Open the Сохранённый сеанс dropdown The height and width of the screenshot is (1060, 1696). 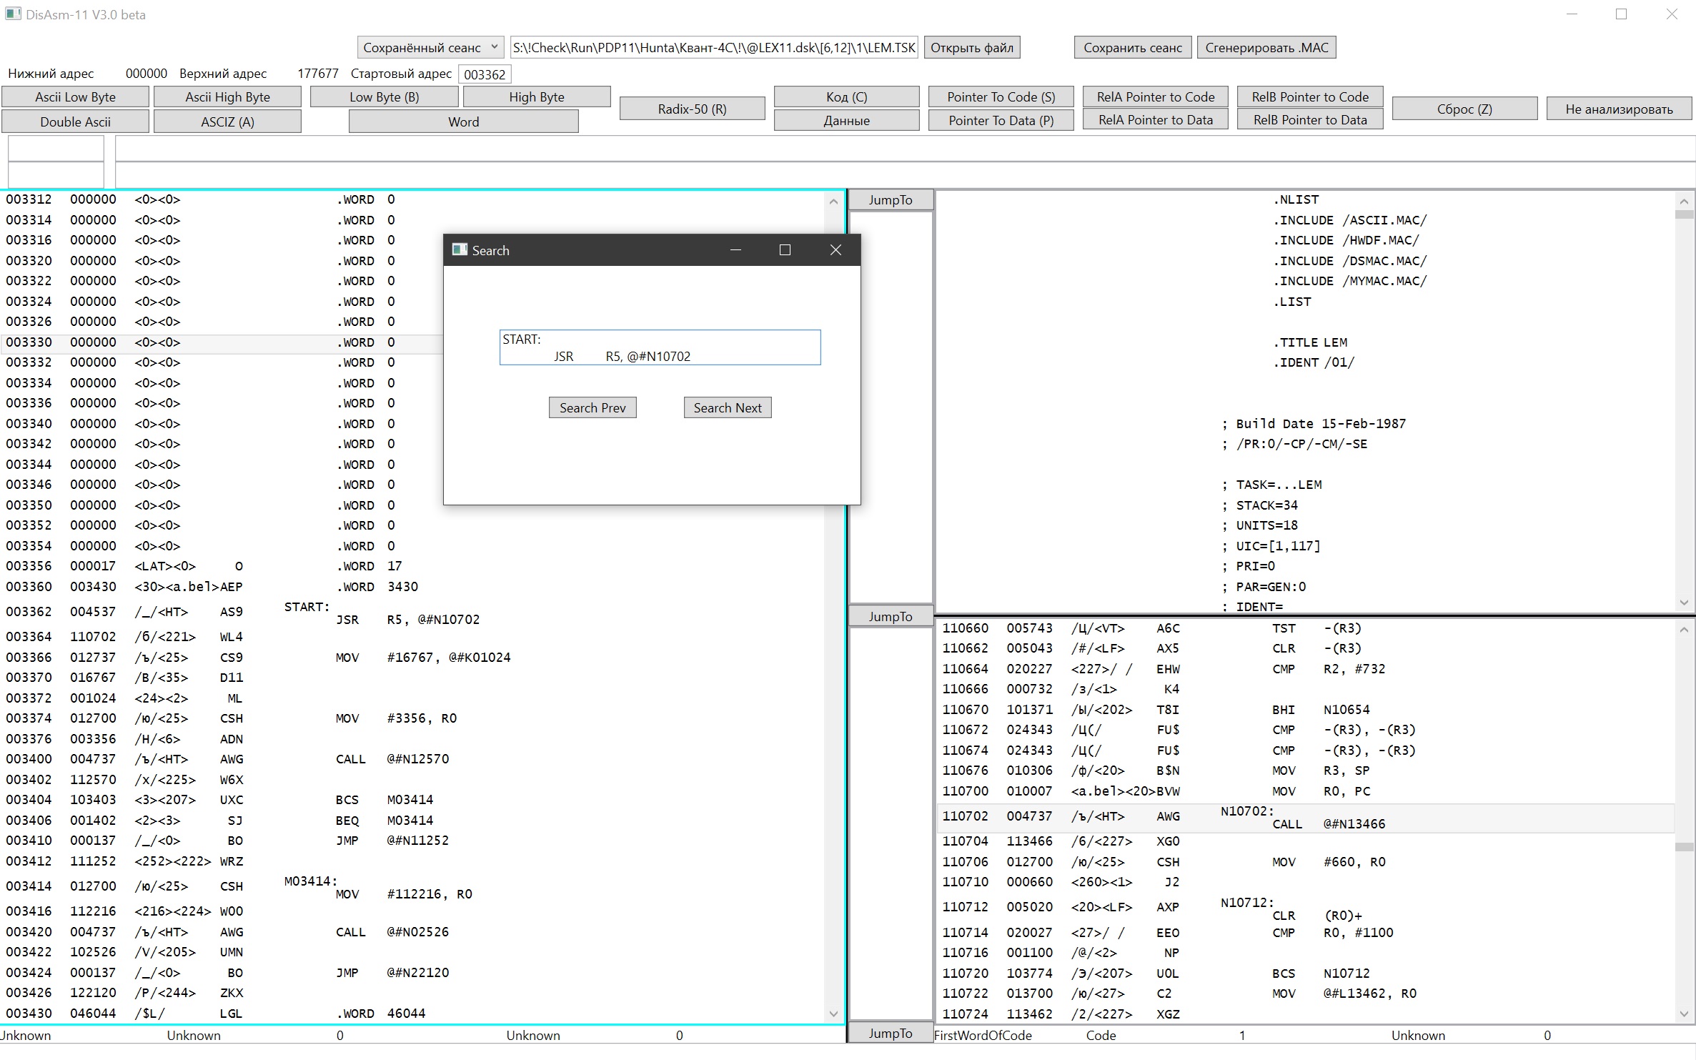click(x=430, y=48)
